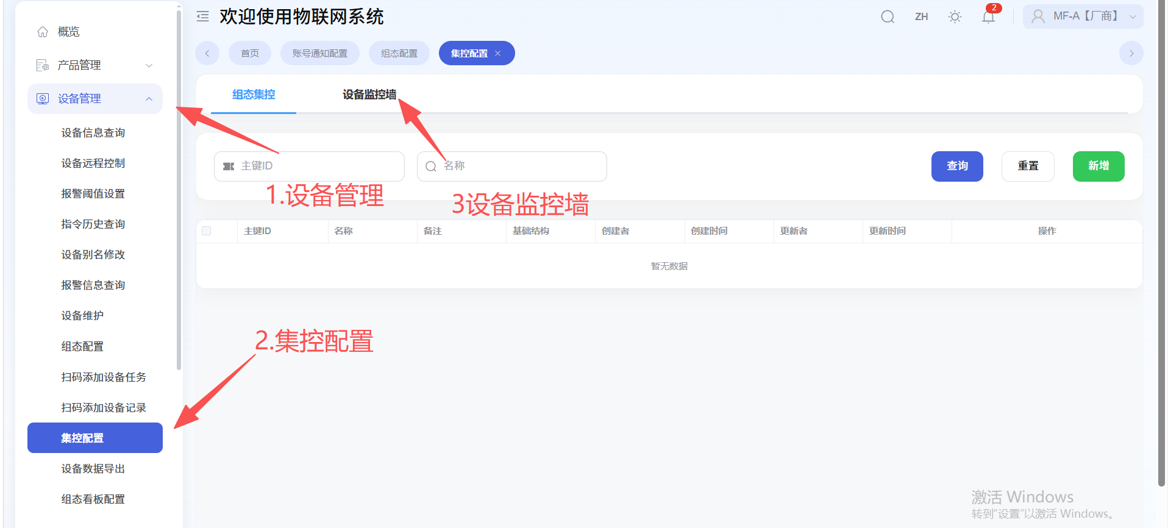
Task: Switch to the 组态集控 tab
Action: tap(254, 95)
